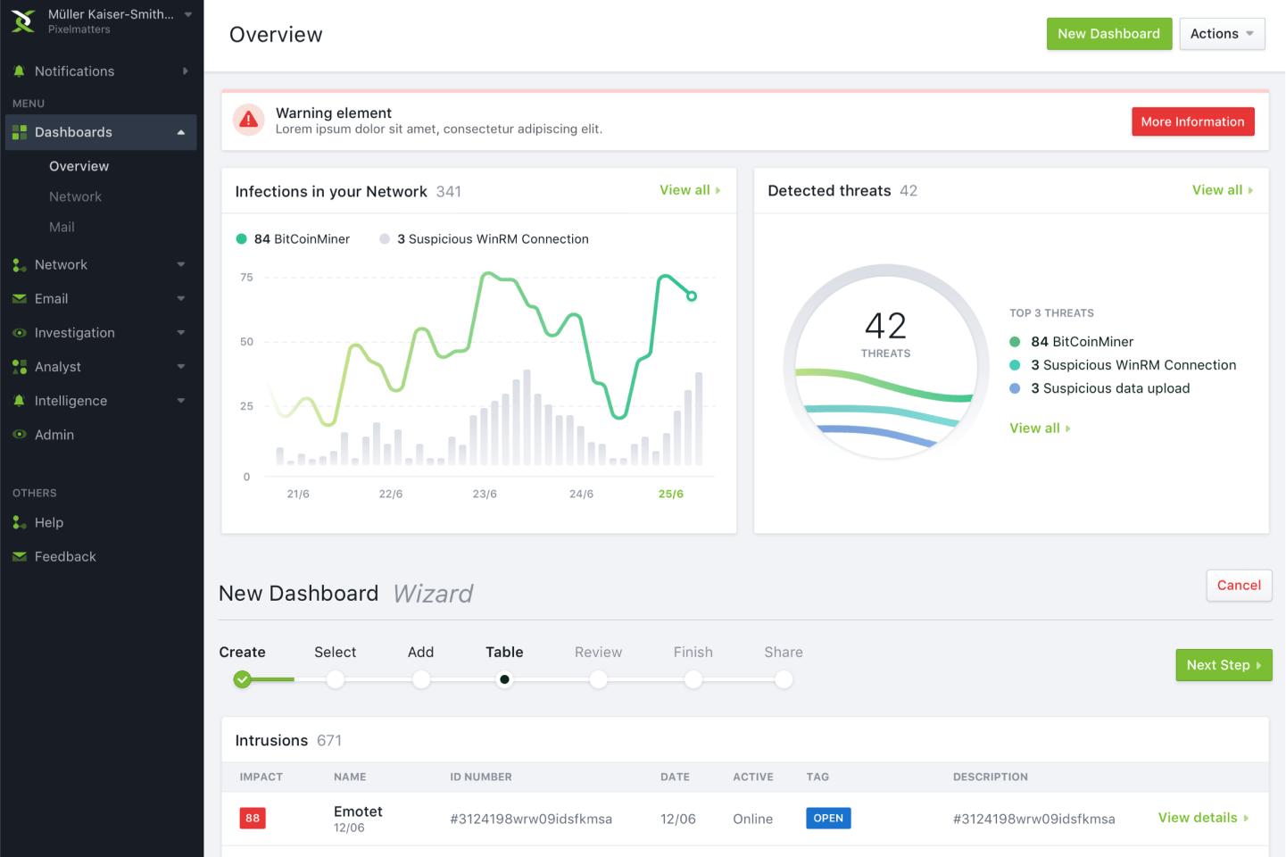
Task: Click the Email envelope icon in sidebar
Action: (x=19, y=299)
